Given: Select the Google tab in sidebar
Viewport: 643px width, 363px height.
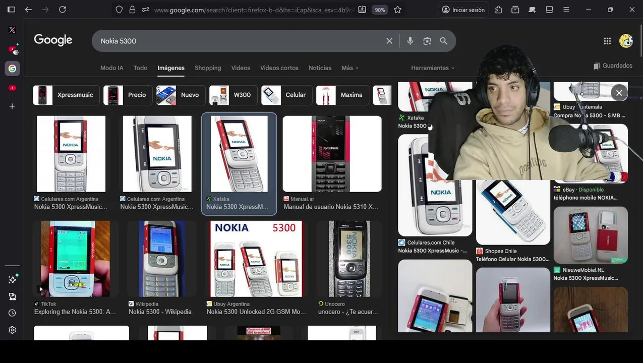Looking at the screenshot, I should (12, 69).
